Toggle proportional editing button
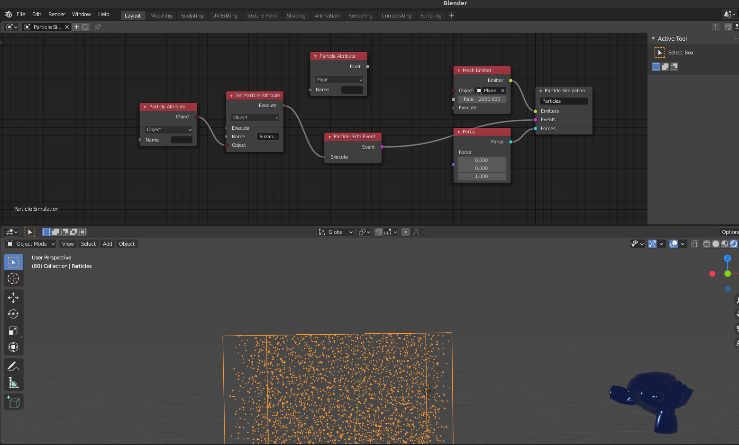 (x=406, y=232)
